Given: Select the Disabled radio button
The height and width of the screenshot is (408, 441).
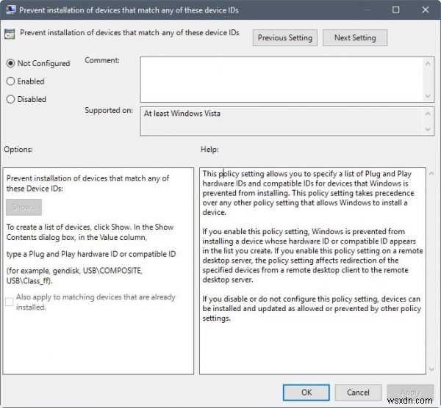Looking at the screenshot, I should [x=10, y=99].
